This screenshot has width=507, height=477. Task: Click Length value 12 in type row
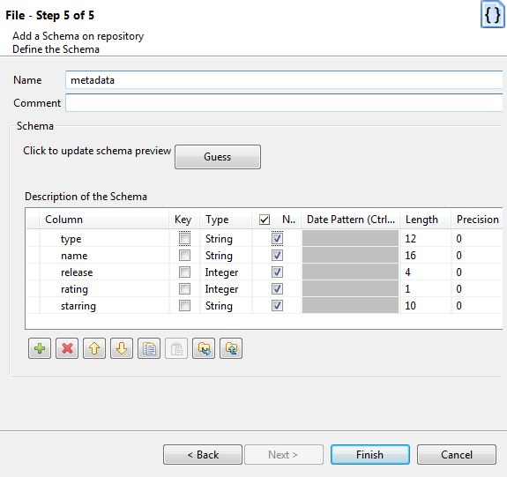pos(426,239)
